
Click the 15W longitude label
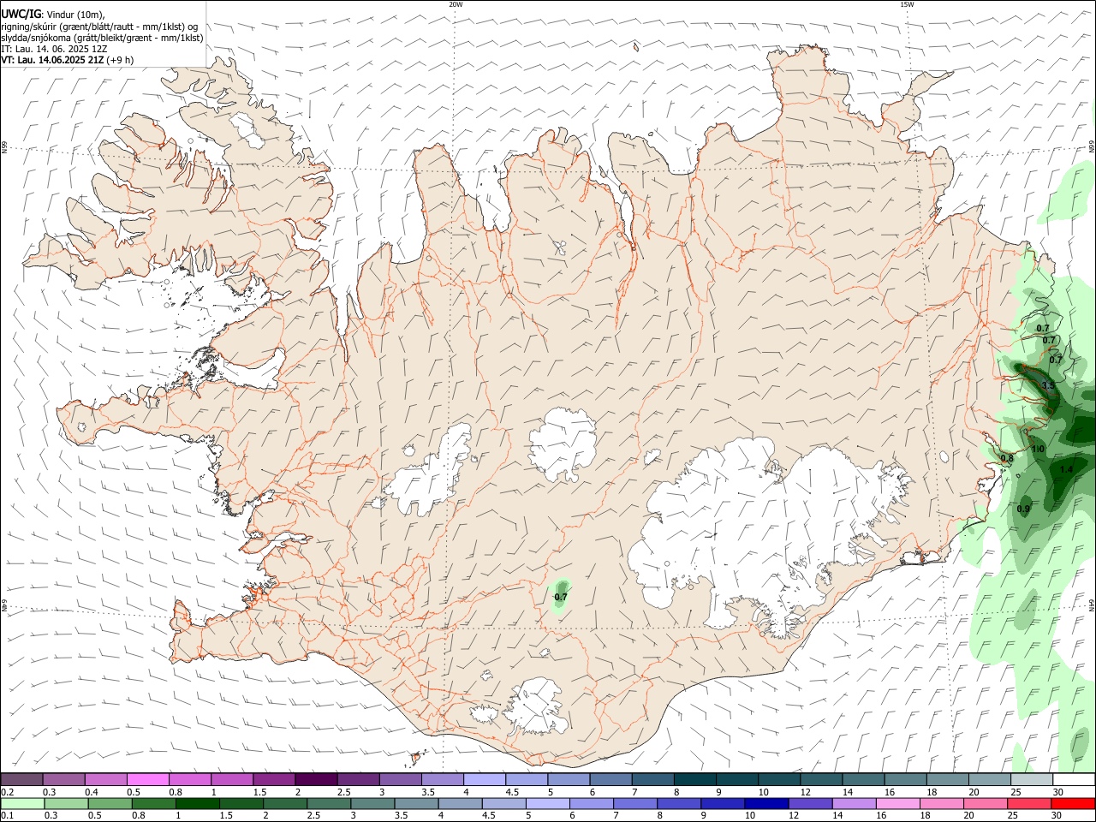coord(907,4)
